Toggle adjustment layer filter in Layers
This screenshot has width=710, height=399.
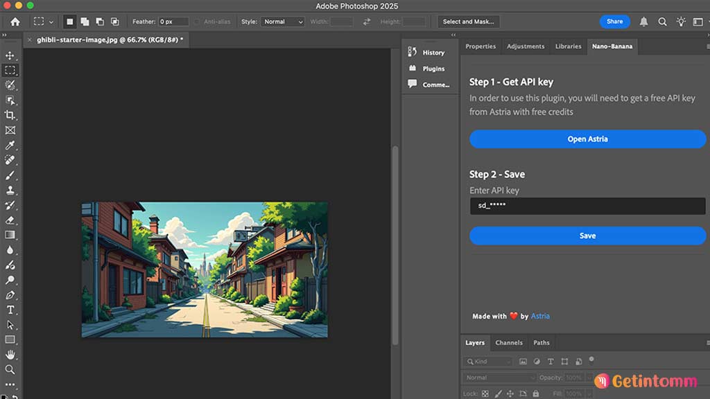(x=537, y=362)
